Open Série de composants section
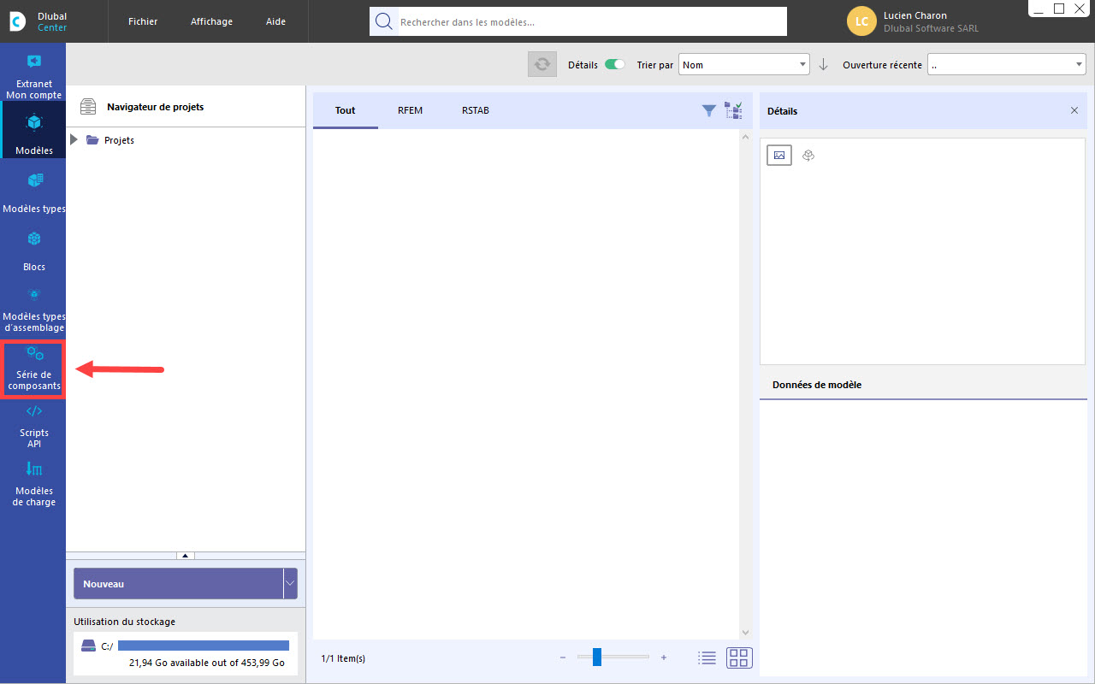The height and width of the screenshot is (684, 1095). tap(34, 369)
